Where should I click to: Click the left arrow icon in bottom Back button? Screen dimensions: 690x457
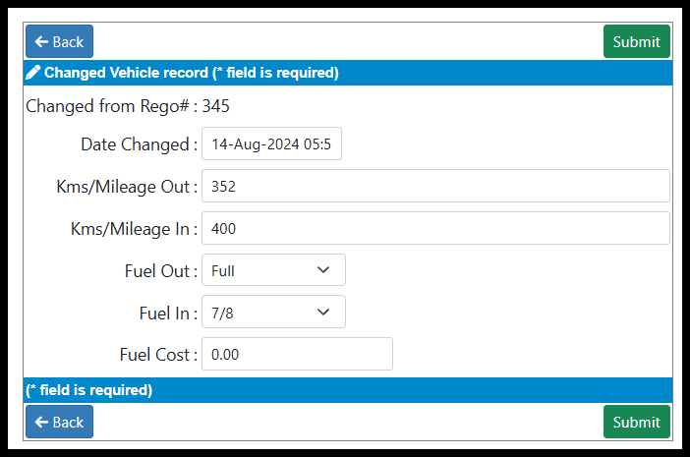41,423
